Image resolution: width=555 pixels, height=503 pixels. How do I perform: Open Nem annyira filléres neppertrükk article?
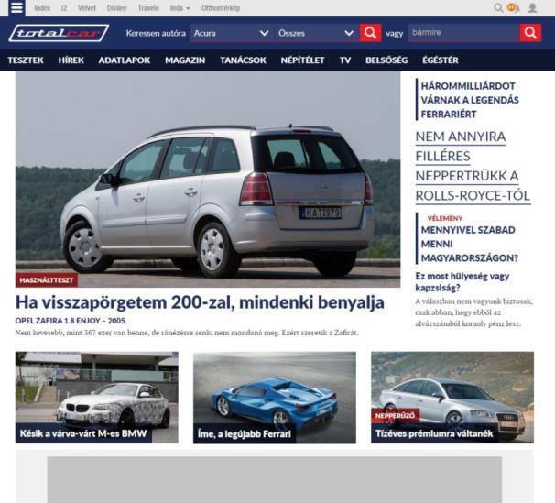coord(473,166)
